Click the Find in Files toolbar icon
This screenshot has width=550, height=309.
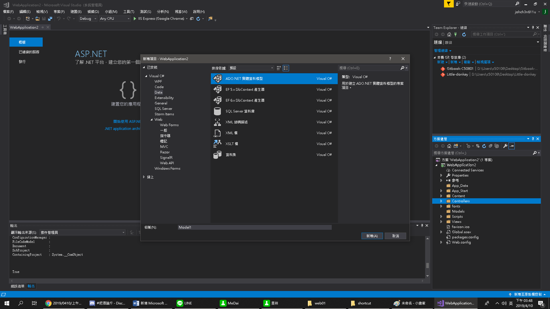(211, 19)
